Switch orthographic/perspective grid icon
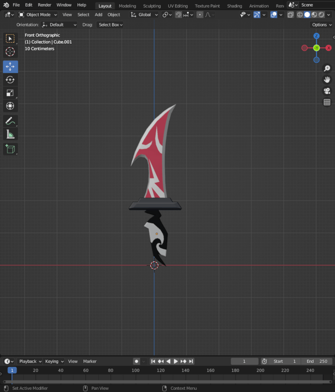Viewport: 335px width, 392px height. (327, 102)
